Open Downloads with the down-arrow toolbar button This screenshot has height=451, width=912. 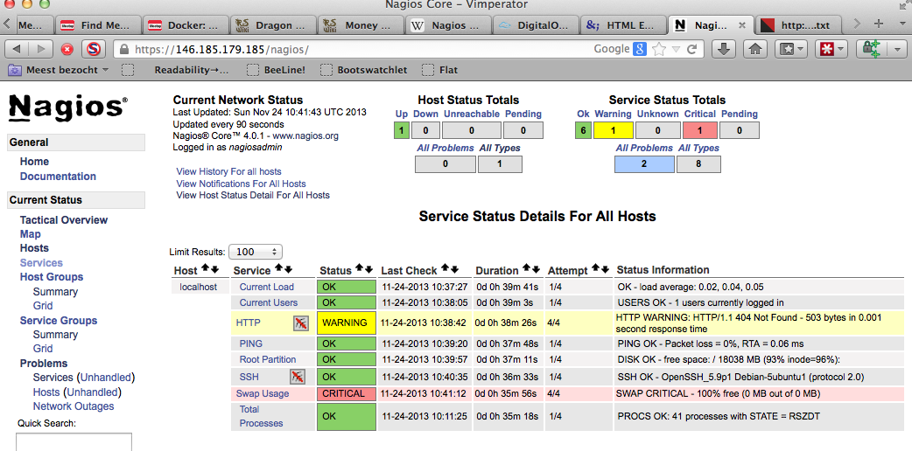[724, 49]
